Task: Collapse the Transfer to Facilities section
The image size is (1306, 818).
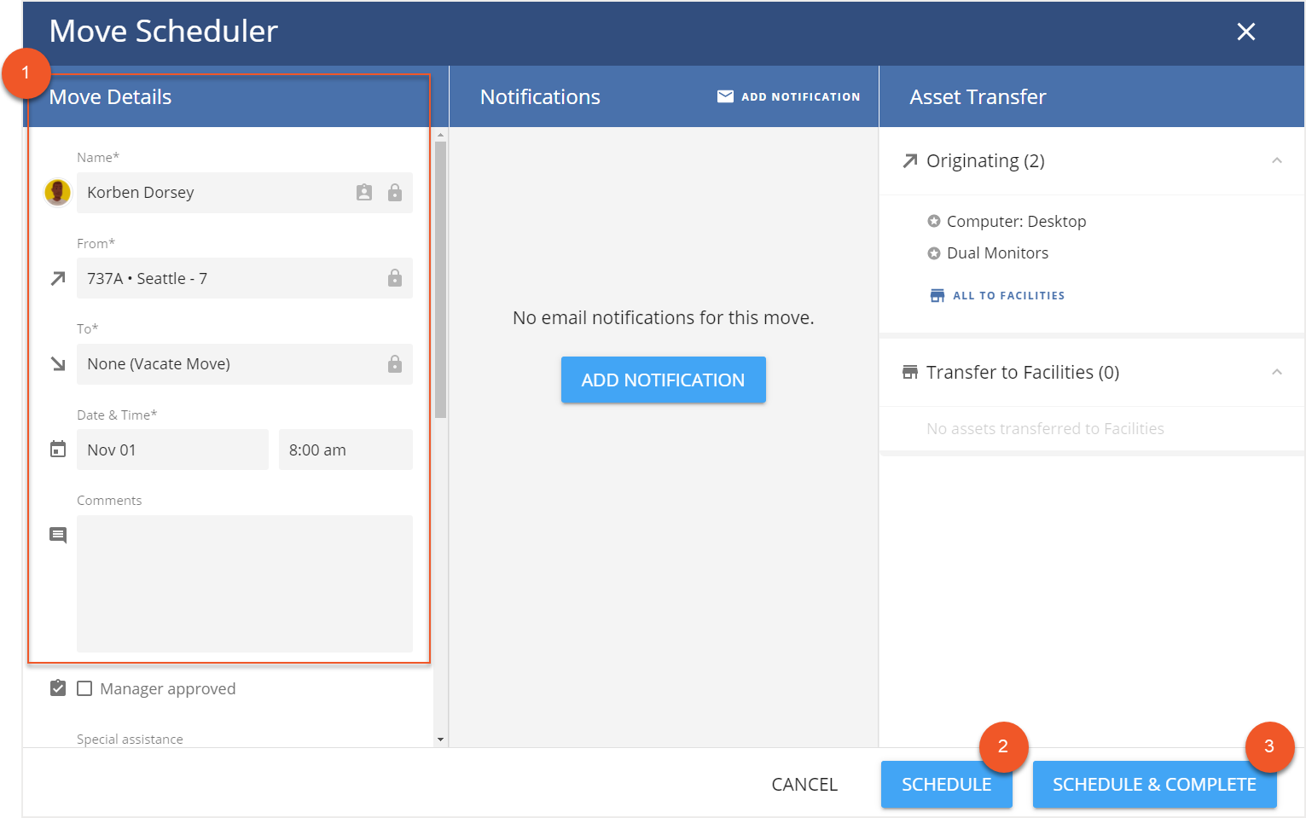Action: [1276, 373]
